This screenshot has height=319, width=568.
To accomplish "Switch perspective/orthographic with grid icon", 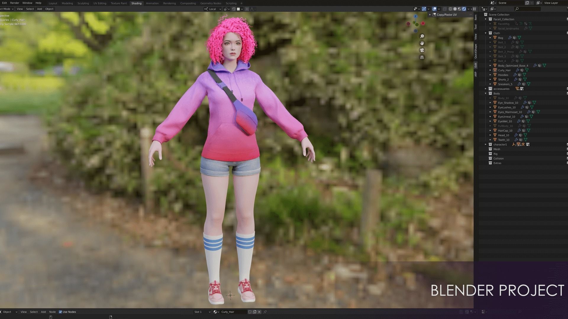I will (422, 57).
